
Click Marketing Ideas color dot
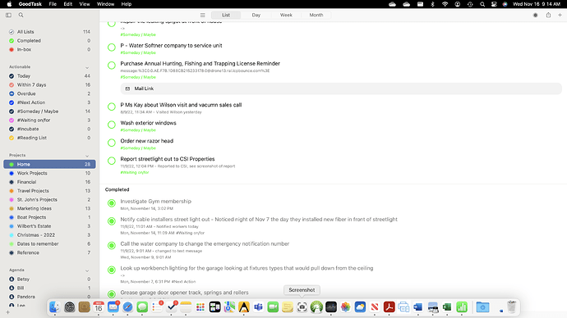coord(12,209)
